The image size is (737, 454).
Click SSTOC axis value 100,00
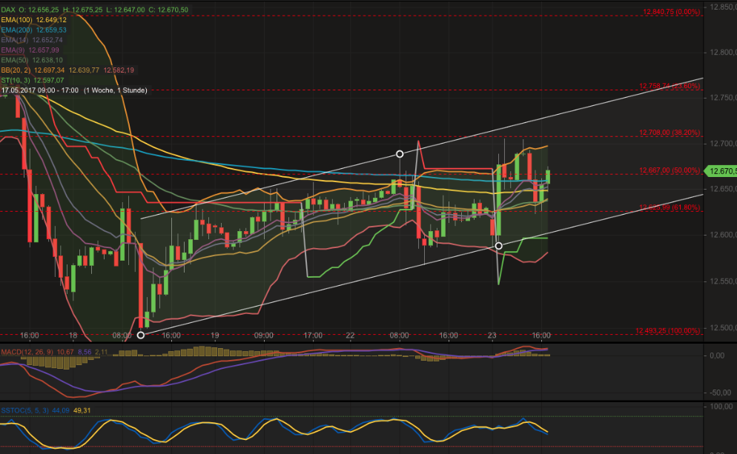pos(722,407)
